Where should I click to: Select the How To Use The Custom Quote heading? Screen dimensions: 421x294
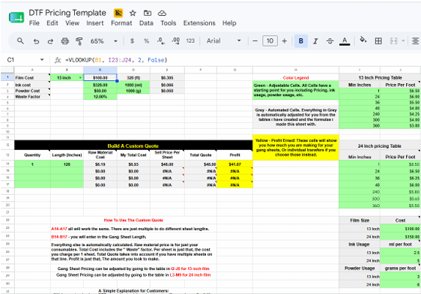pyautogui.click(x=133, y=220)
